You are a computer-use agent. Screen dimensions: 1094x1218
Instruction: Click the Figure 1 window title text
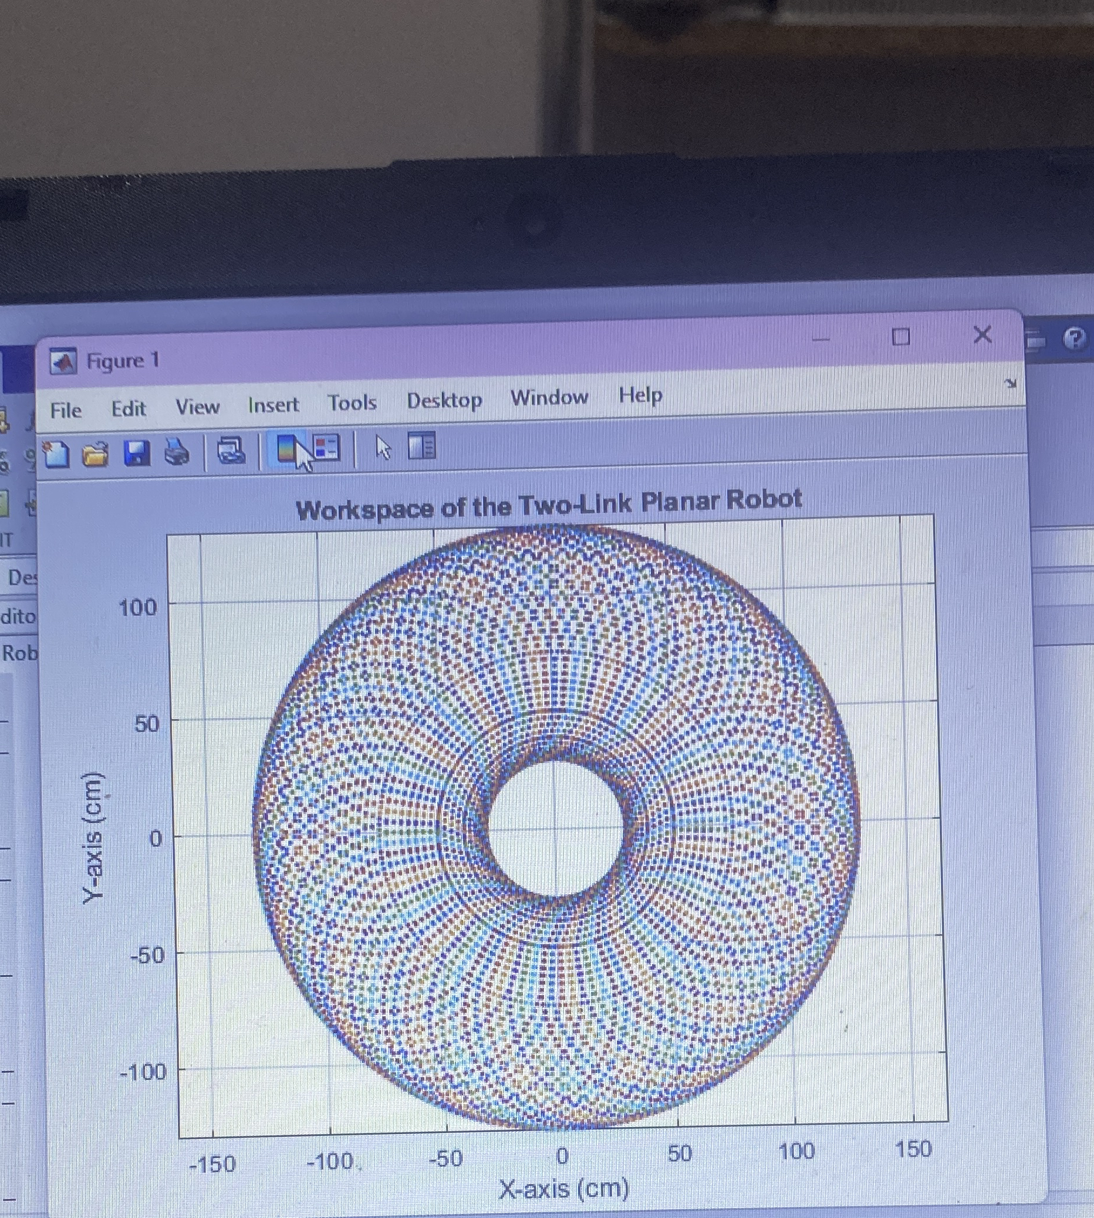123,361
